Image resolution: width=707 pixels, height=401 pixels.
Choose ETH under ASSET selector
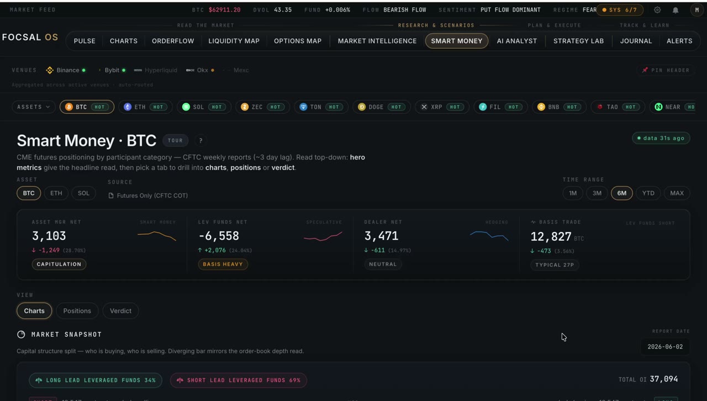tap(56, 193)
